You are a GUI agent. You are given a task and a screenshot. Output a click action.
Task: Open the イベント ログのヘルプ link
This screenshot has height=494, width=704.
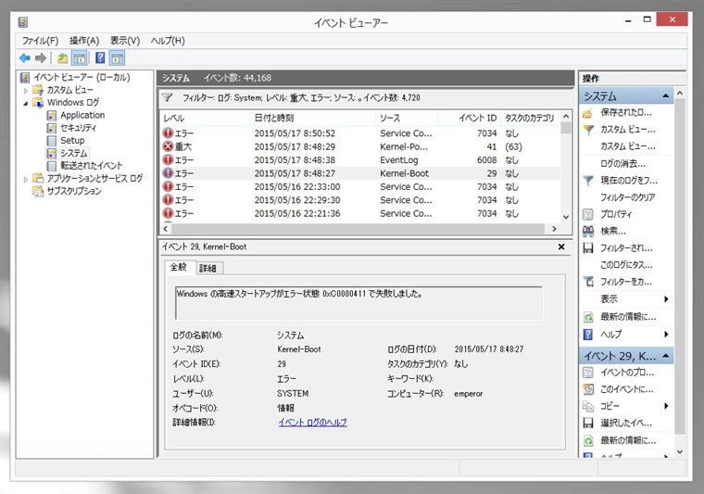312,423
